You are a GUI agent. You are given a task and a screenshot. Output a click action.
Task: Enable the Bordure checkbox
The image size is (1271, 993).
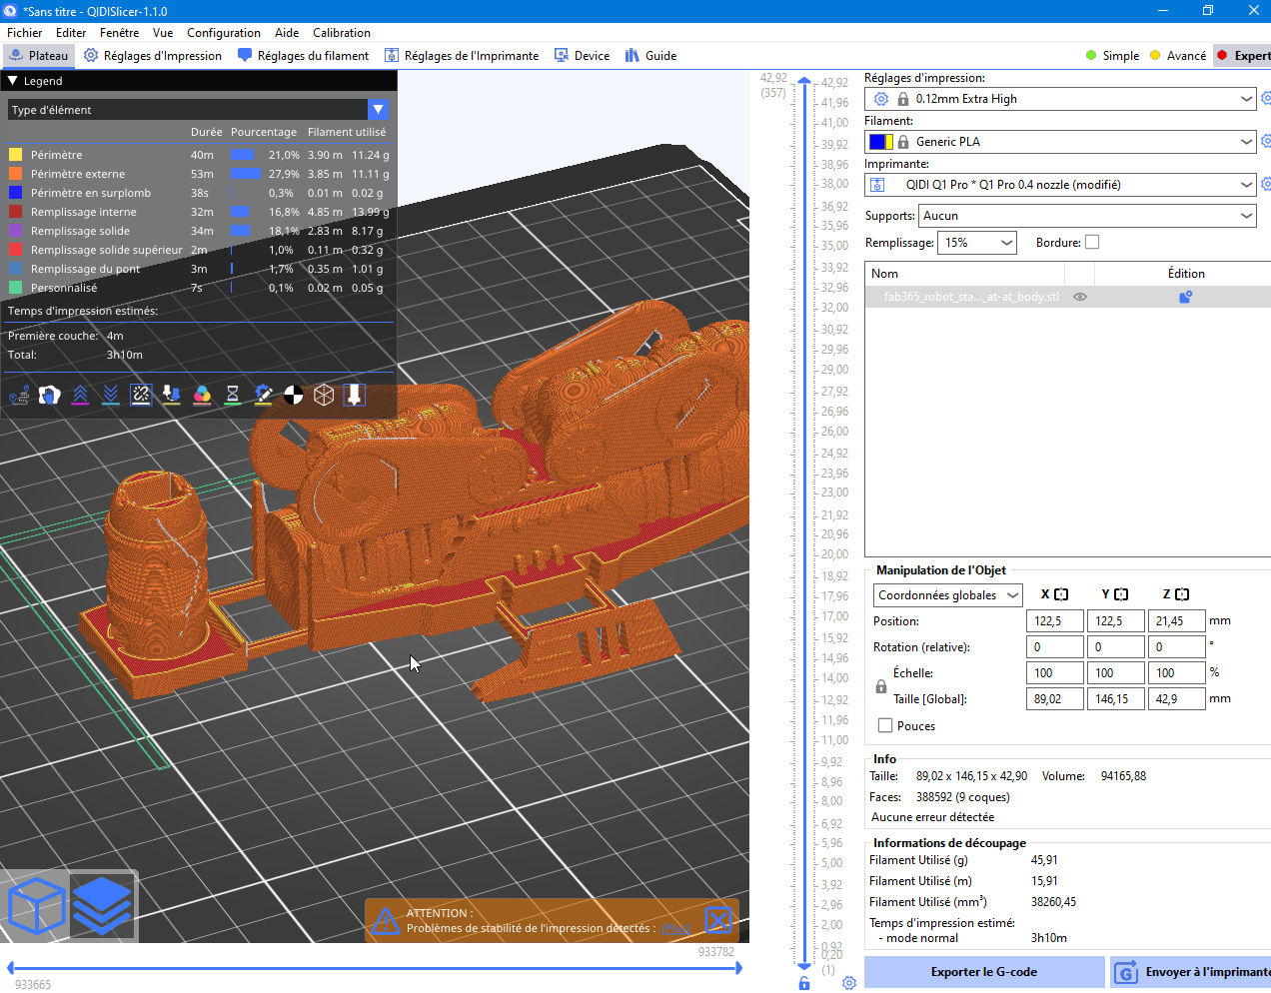click(x=1092, y=243)
